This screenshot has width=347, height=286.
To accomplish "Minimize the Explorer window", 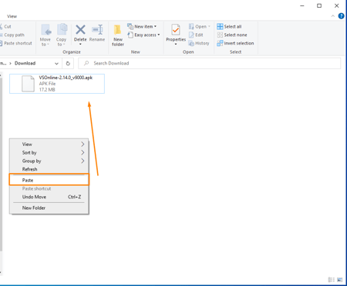I will [x=302, y=5].
